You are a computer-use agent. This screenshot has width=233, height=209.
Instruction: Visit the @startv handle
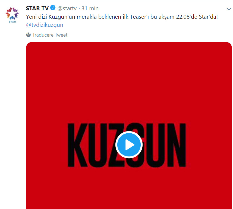(67, 8)
